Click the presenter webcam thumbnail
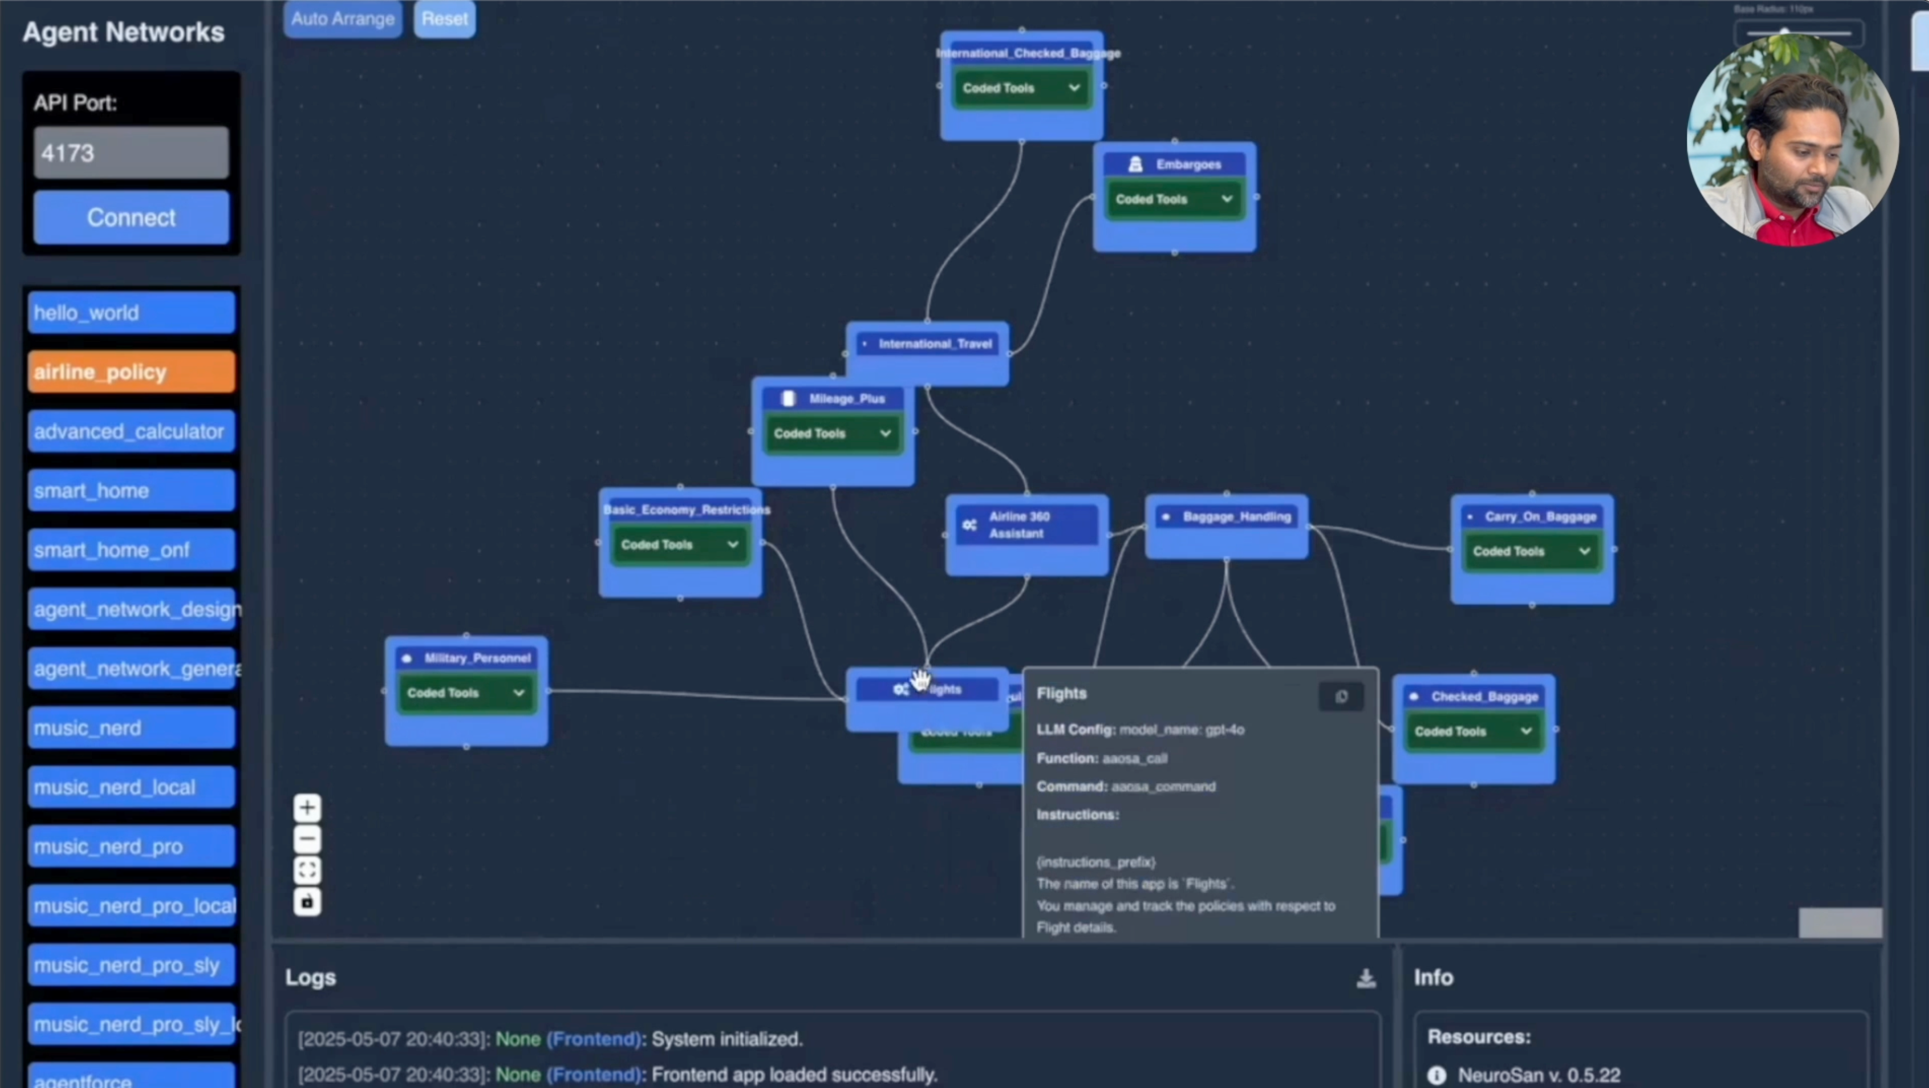The image size is (1929, 1088). coord(1792,140)
